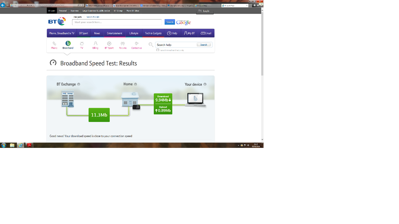Click the magnifier icon beside Search help

point(151,45)
